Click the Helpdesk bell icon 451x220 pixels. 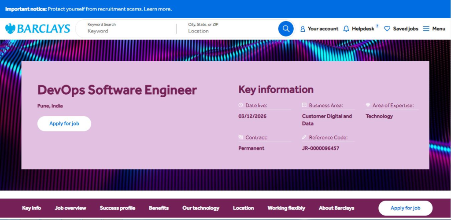point(346,29)
